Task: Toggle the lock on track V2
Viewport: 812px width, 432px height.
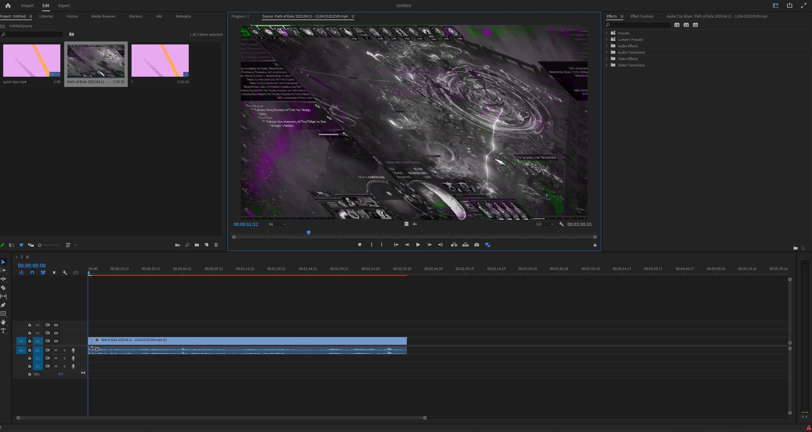Action: pyautogui.click(x=30, y=333)
